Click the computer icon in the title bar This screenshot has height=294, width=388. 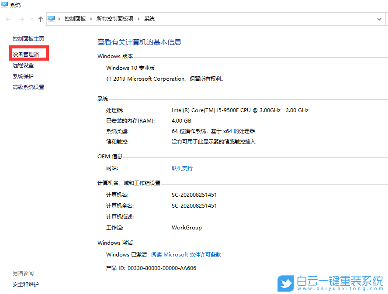point(4,5)
